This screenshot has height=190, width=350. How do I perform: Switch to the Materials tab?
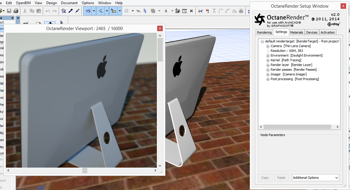(296, 32)
